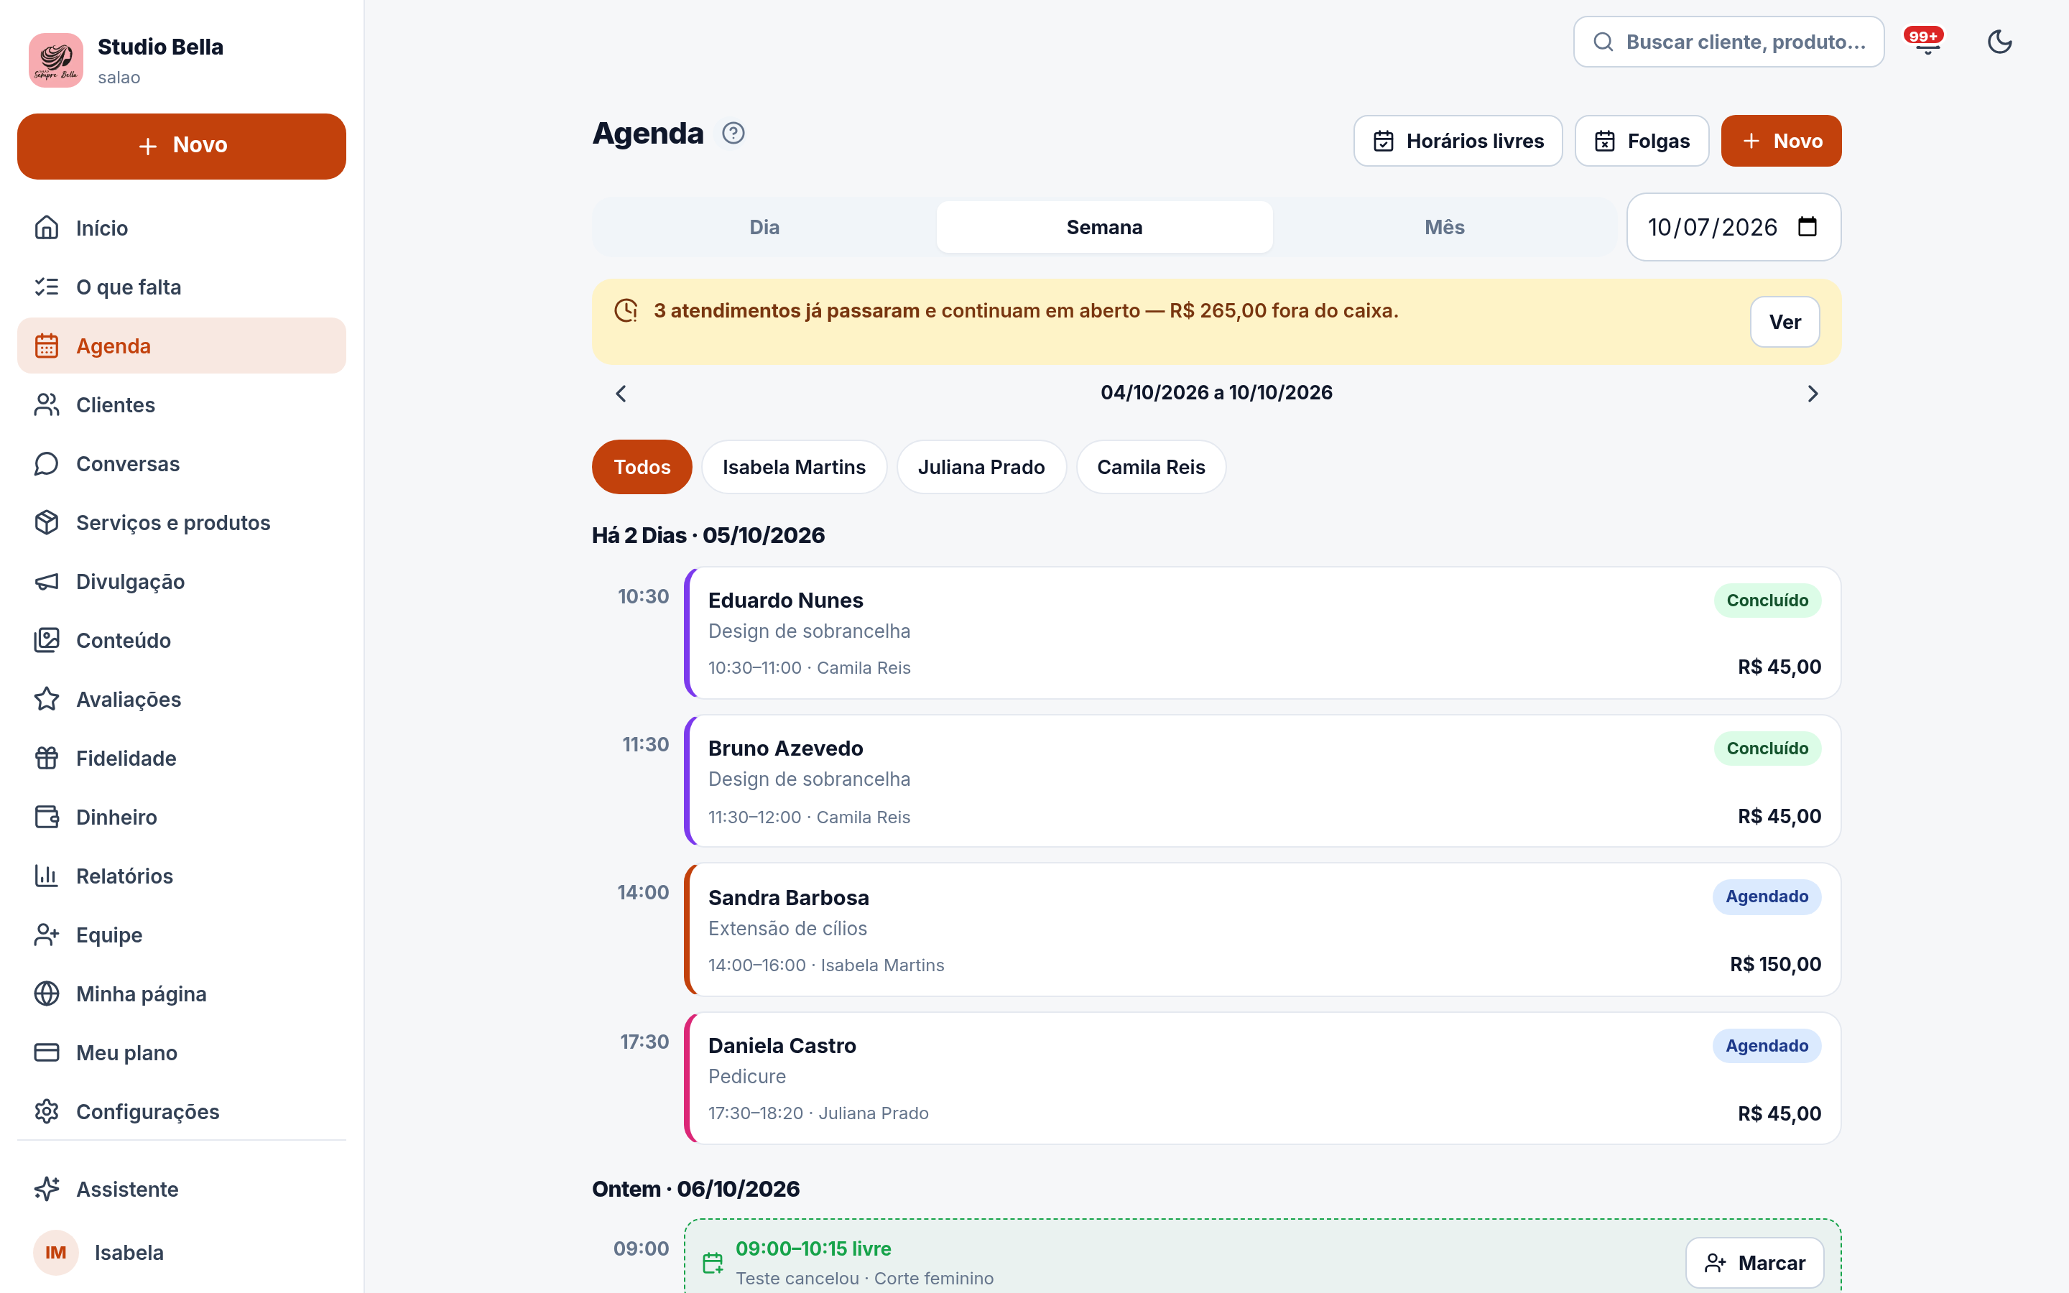Click the sidebar Novo button
Image resolution: width=2069 pixels, height=1293 pixels.
181,147
